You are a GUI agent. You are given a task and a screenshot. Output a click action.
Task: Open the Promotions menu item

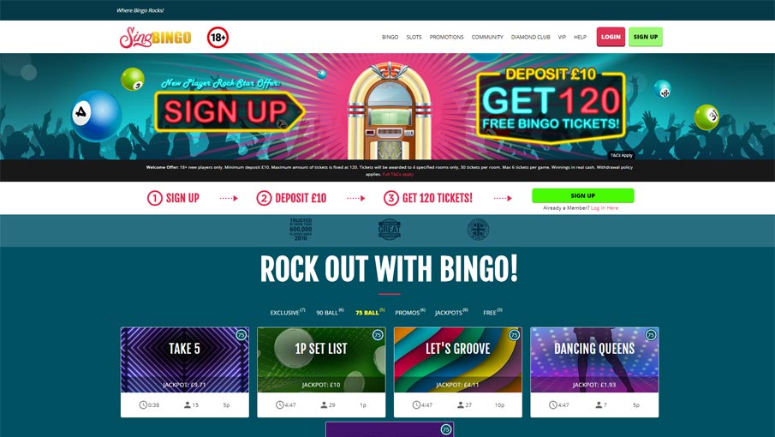tap(446, 37)
